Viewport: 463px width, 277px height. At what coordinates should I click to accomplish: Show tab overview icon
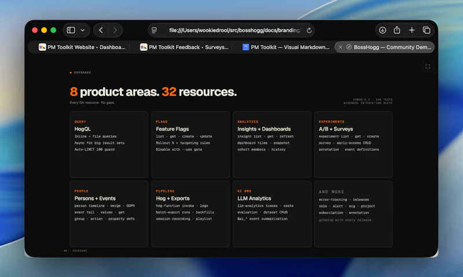pyautogui.click(x=427, y=30)
